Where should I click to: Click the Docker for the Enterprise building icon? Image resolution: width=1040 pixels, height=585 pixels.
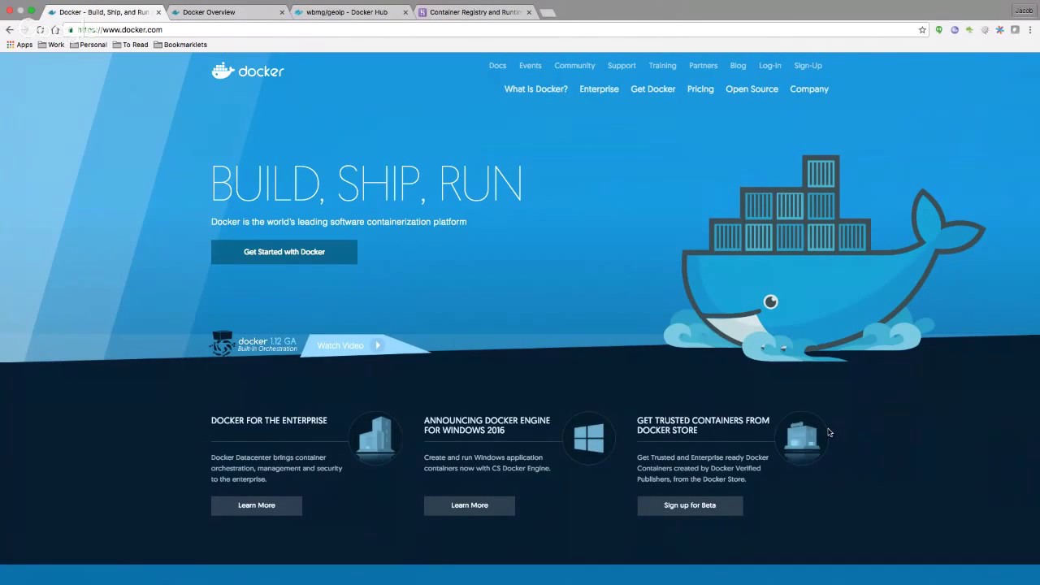coord(376,437)
